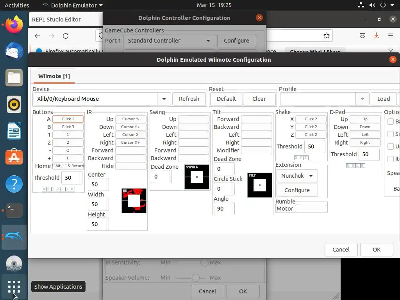Open the volume tray icon
Viewport: 400px width, 300px height.
(x=372, y=5)
